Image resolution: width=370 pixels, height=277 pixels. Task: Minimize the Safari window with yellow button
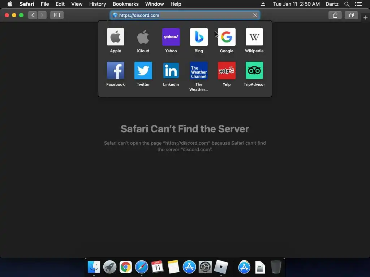coord(14,15)
